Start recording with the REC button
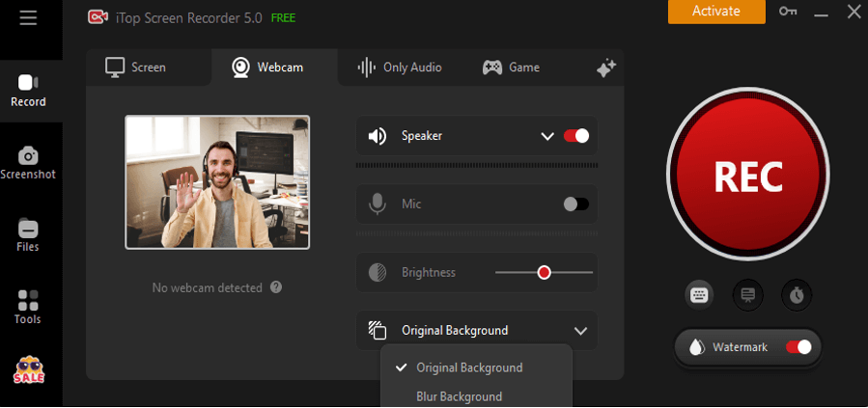This screenshot has width=868, height=408. (x=748, y=175)
